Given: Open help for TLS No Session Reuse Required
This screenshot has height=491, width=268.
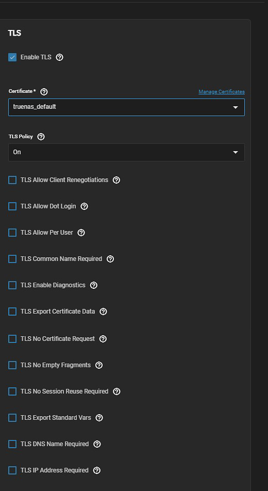Looking at the screenshot, I should click(x=116, y=391).
